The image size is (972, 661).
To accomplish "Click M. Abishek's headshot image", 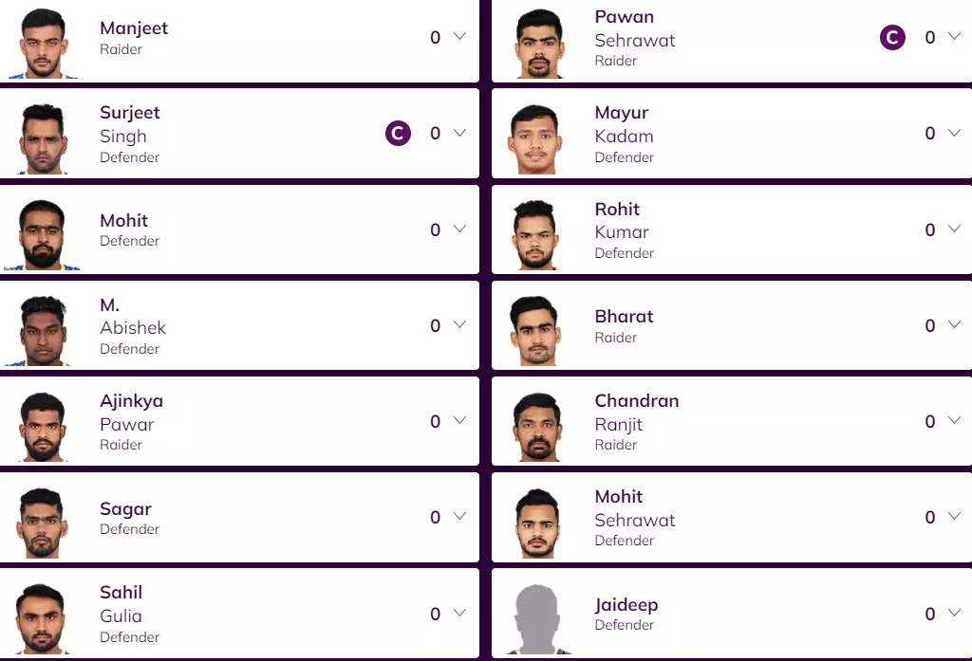I will click(x=42, y=330).
